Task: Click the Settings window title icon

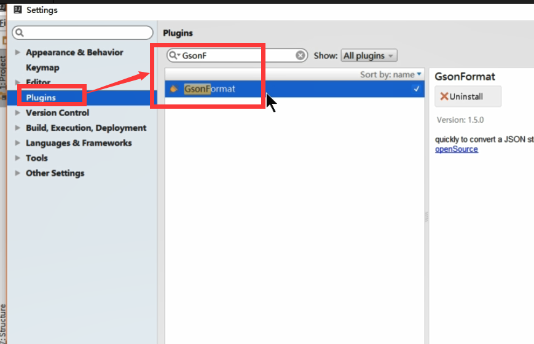Action: pos(18,10)
